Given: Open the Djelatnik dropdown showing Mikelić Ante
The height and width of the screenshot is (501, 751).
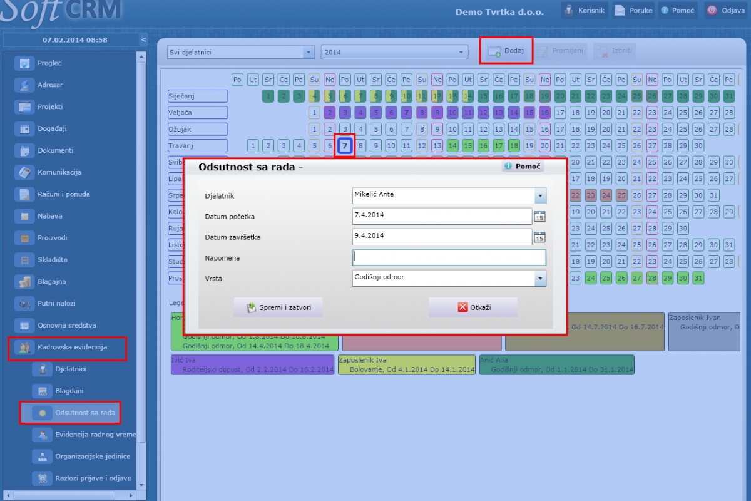Looking at the screenshot, I should pyautogui.click(x=449, y=195).
